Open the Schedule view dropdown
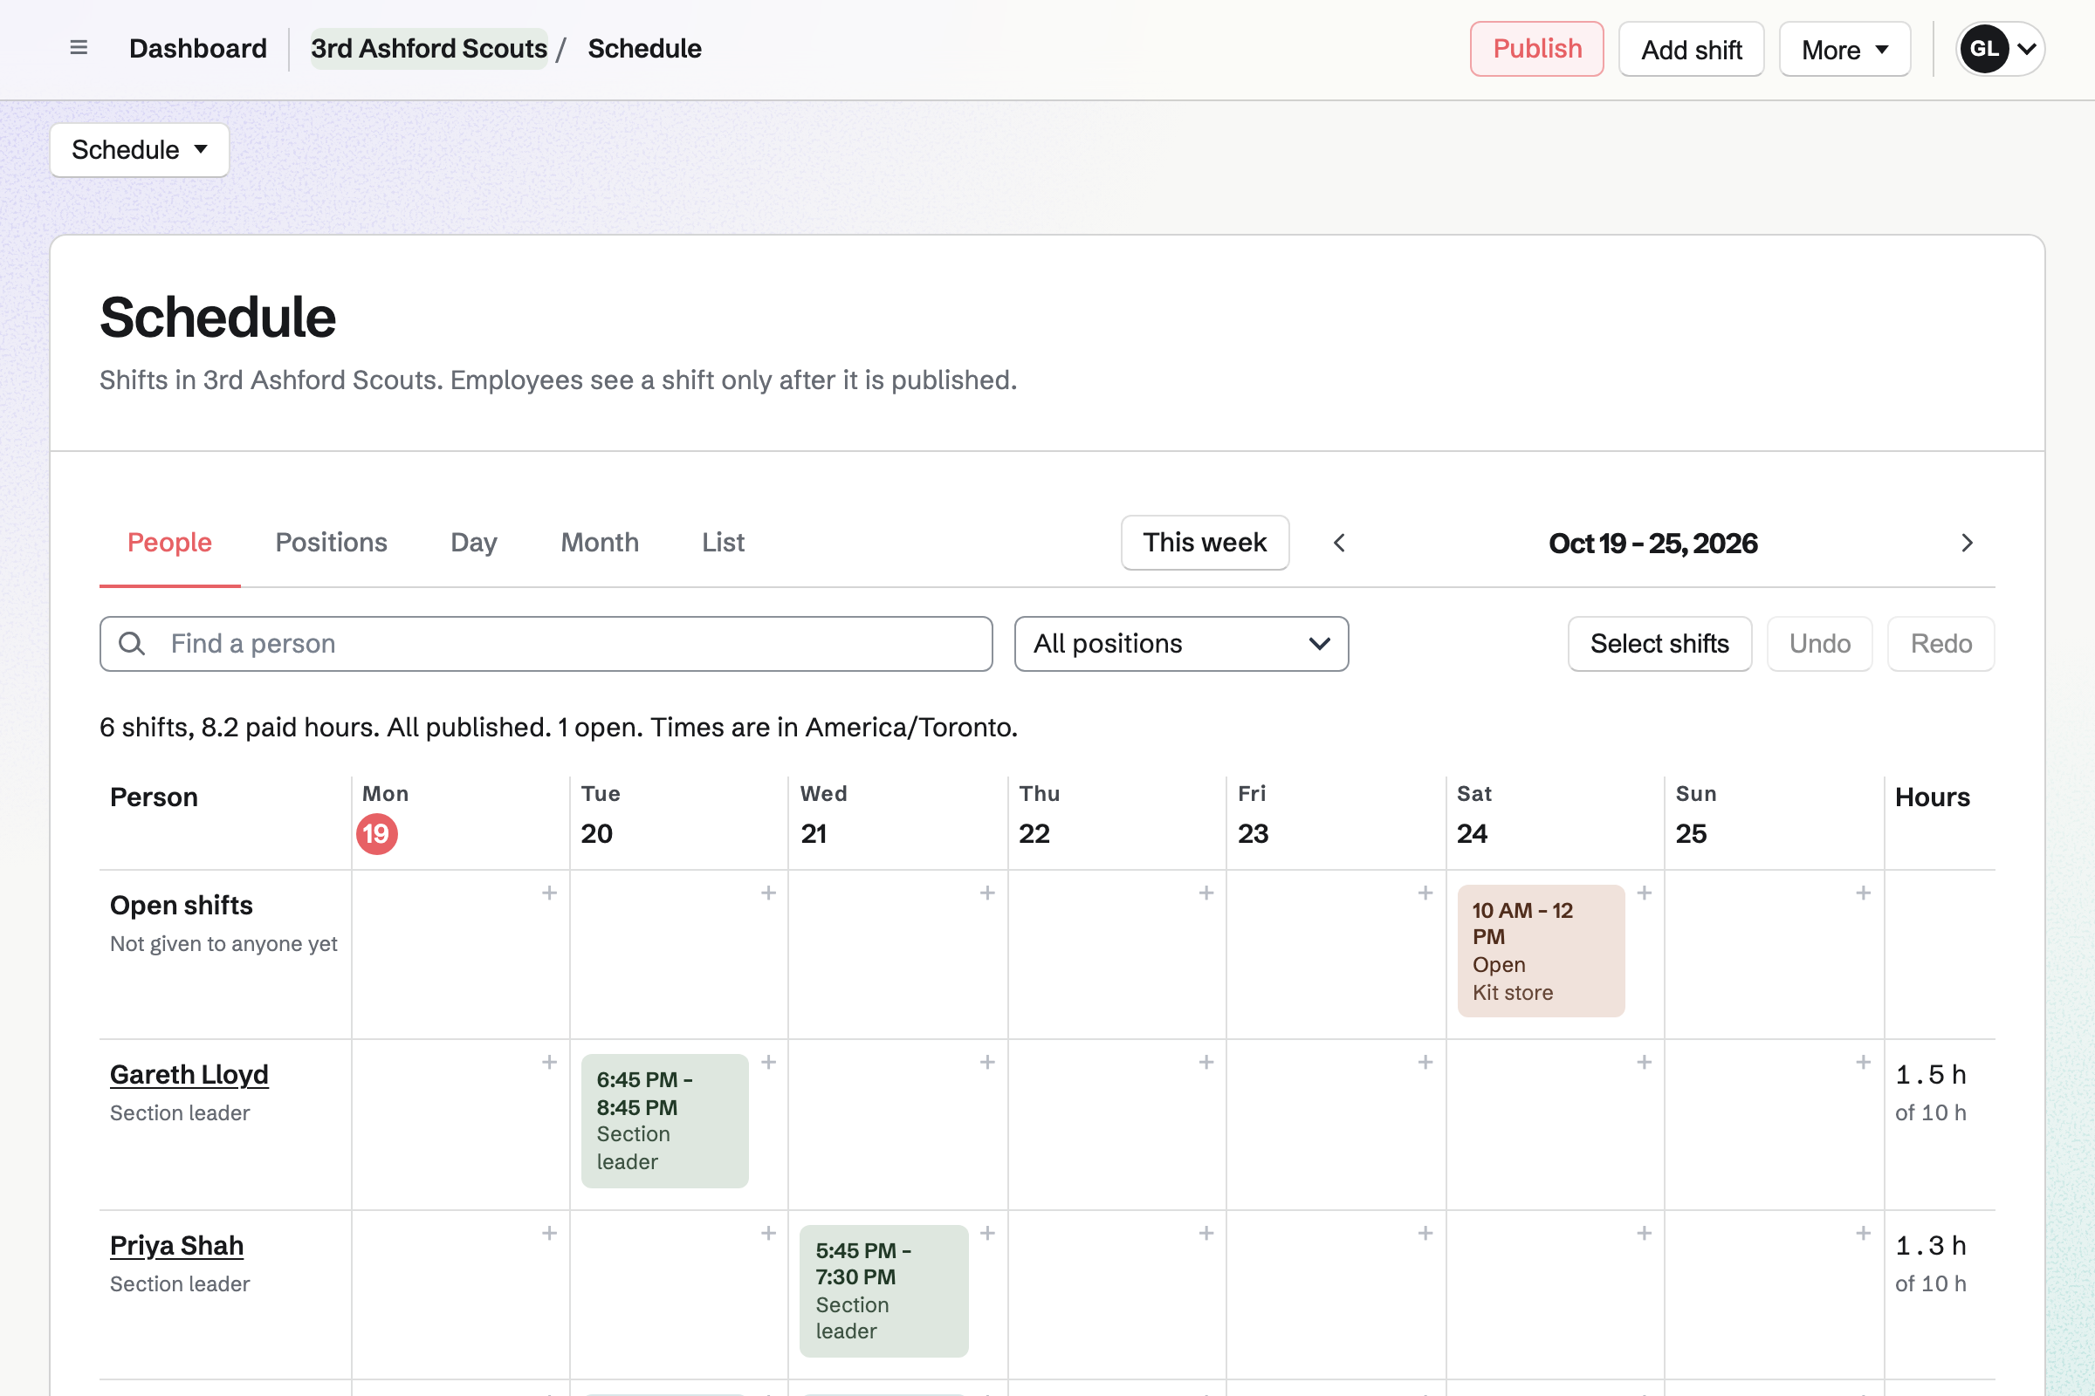The height and width of the screenshot is (1396, 2095). [x=140, y=149]
